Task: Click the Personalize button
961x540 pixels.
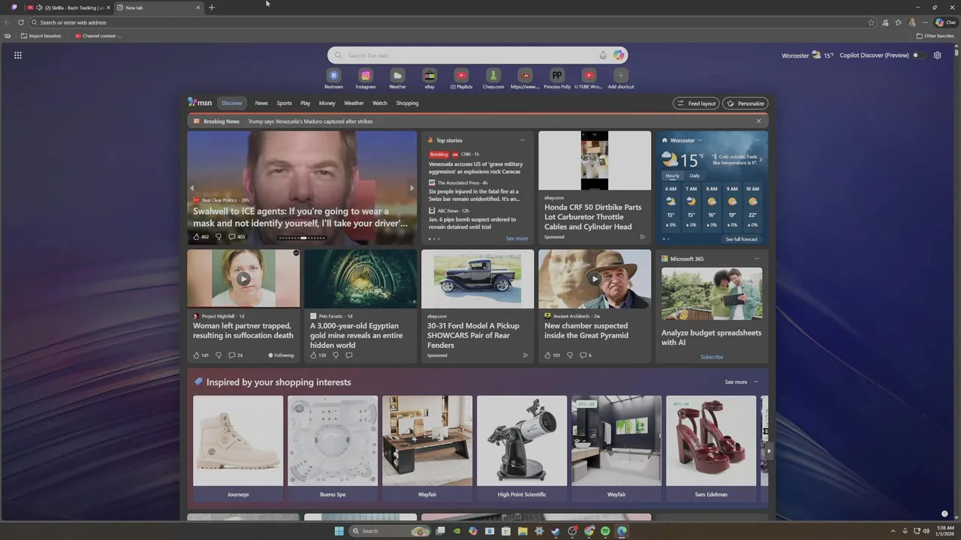Action: click(745, 103)
